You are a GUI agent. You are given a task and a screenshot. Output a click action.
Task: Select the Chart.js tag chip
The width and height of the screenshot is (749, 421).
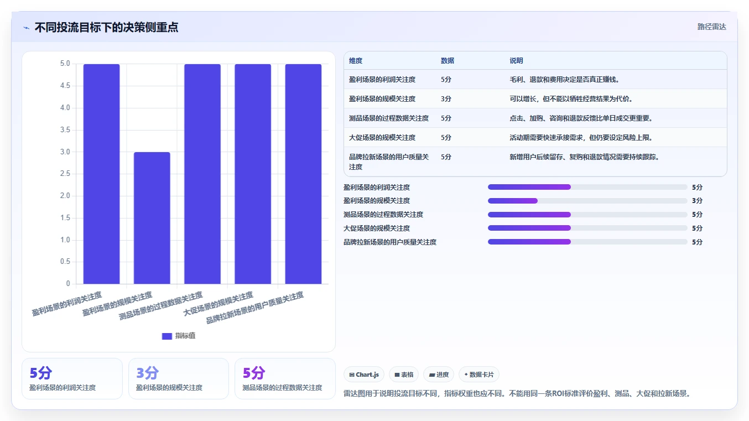[x=364, y=375]
